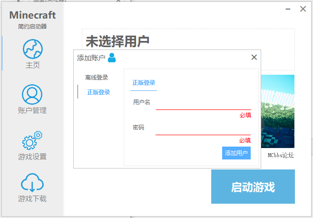This screenshot has height=218, width=313.
Task: Close the 添加账户 dialog
Action: click(x=254, y=57)
